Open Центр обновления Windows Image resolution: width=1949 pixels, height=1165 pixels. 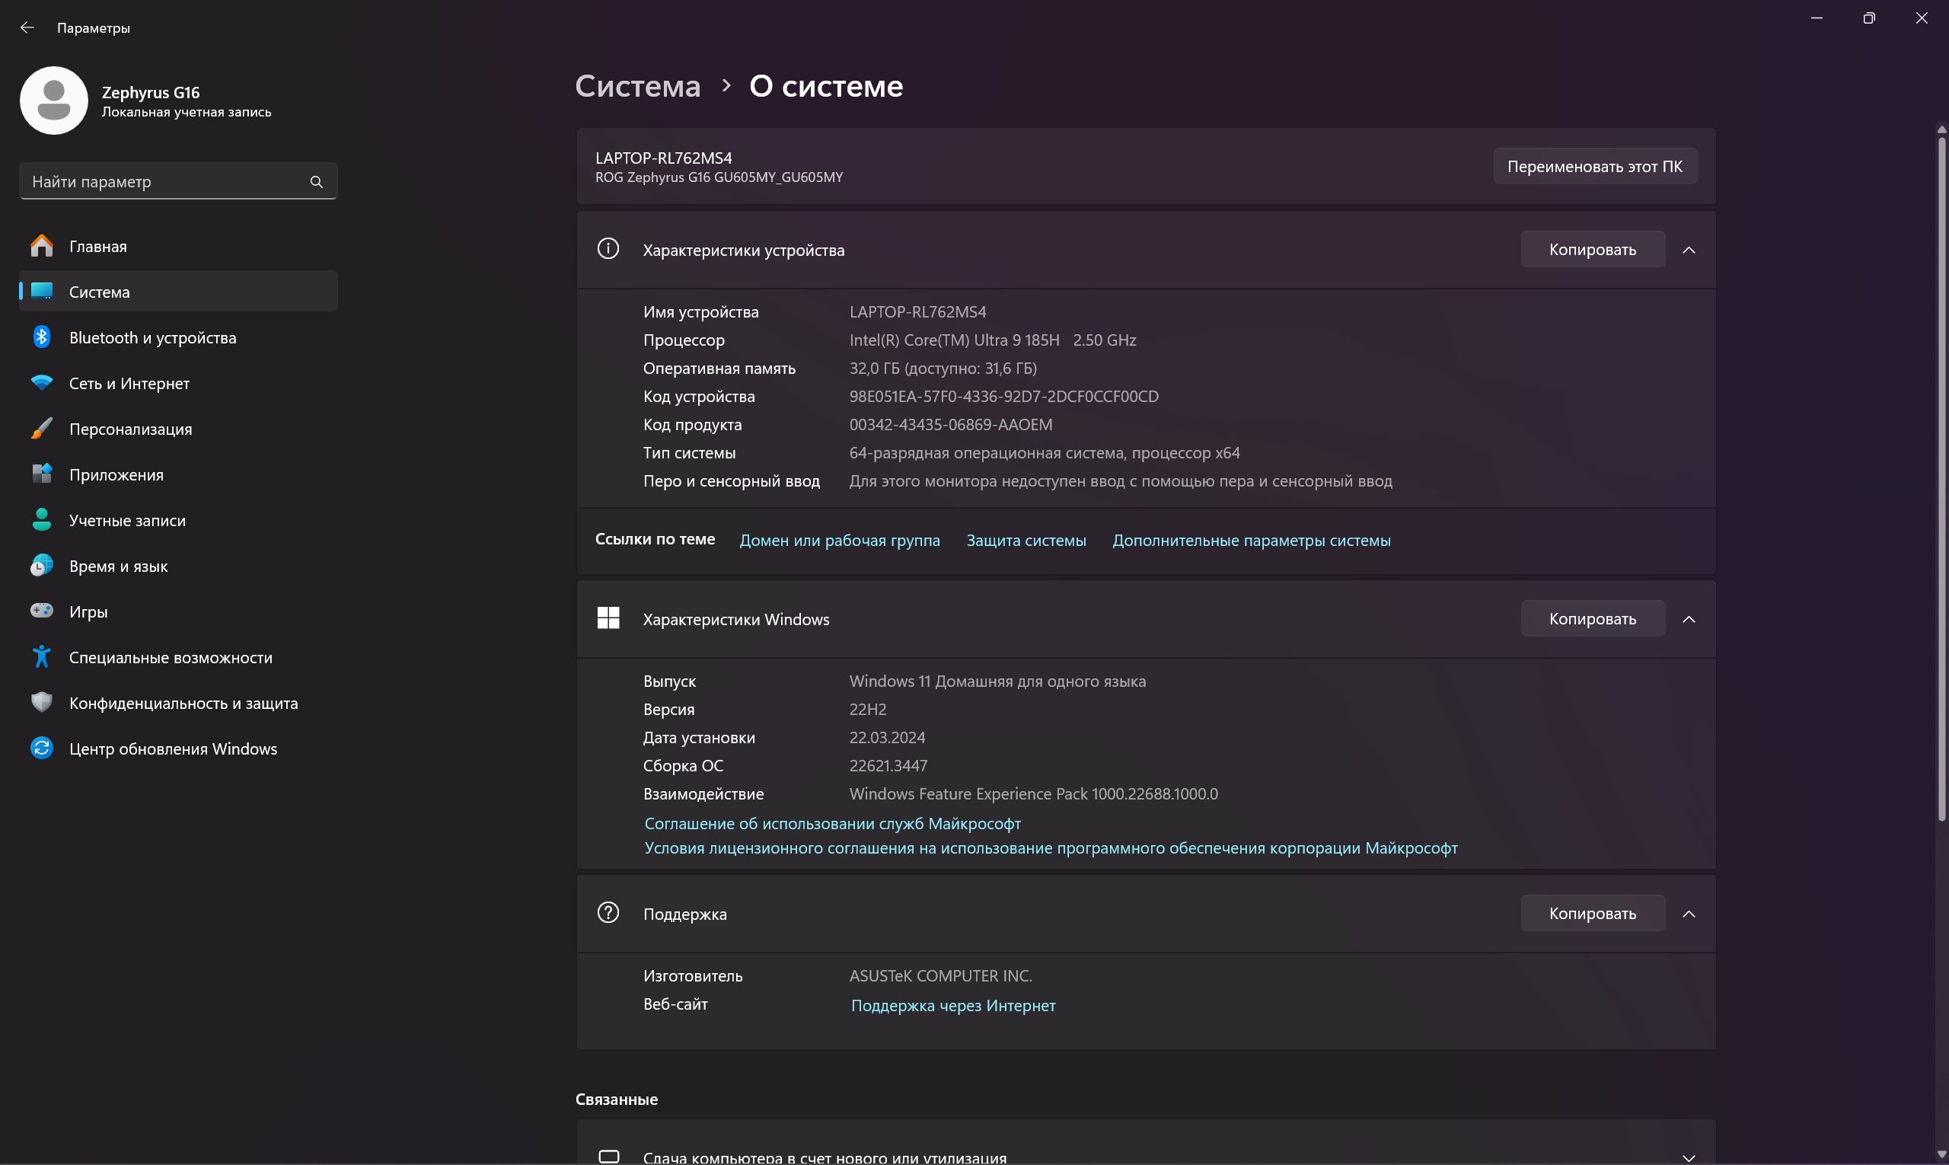click(x=178, y=748)
